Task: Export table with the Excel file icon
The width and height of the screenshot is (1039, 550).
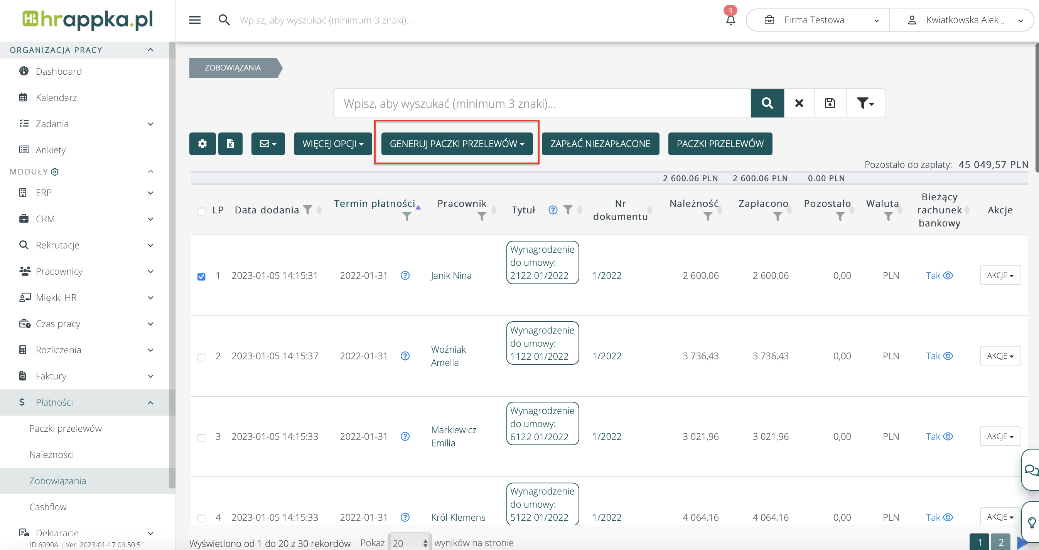Action: 230,144
